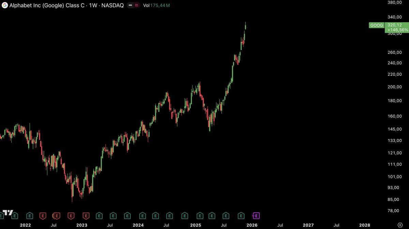Click the 2026 label on the time axis

point(252,225)
